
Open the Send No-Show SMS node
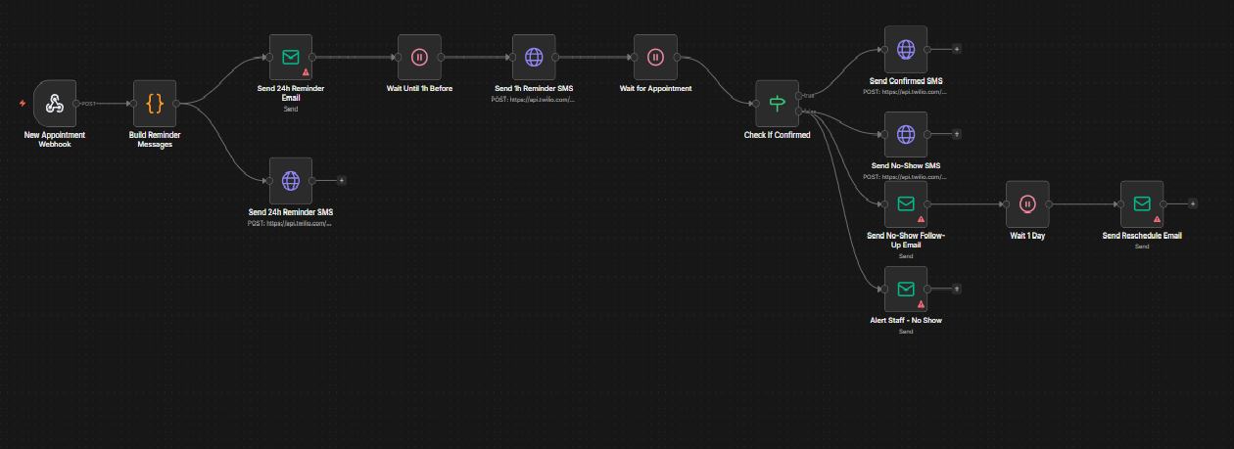click(x=906, y=134)
